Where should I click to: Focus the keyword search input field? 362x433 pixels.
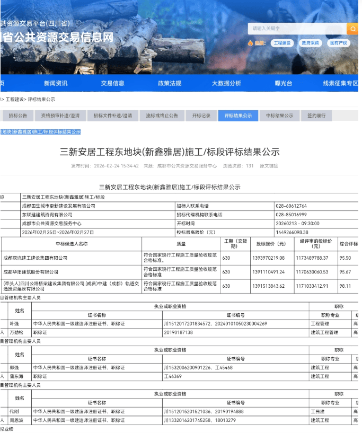[x=297, y=29]
